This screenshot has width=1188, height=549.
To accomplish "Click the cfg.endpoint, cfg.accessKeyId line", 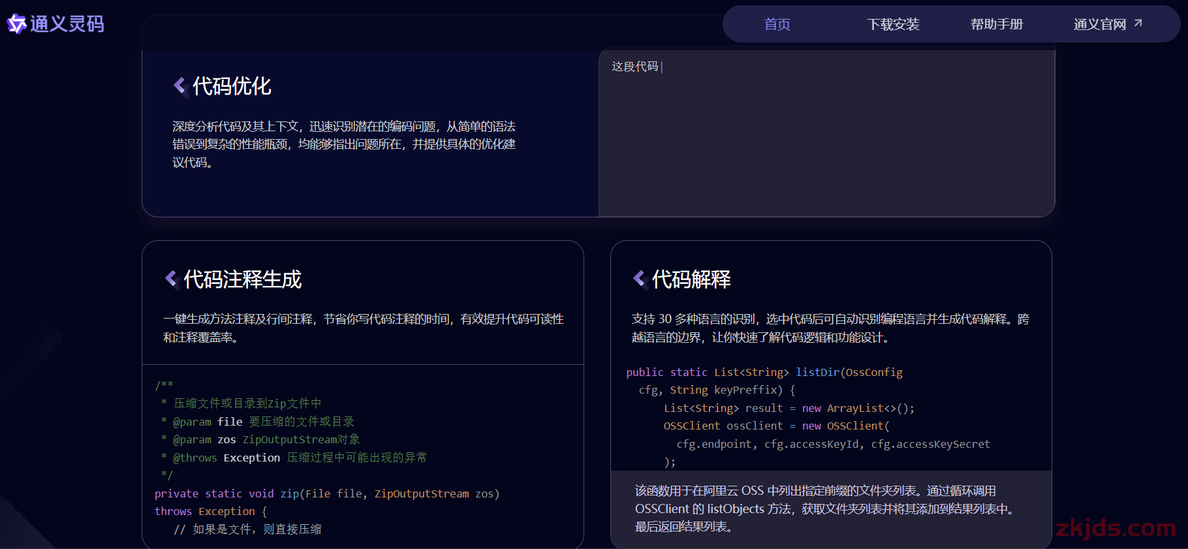I will (x=833, y=444).
